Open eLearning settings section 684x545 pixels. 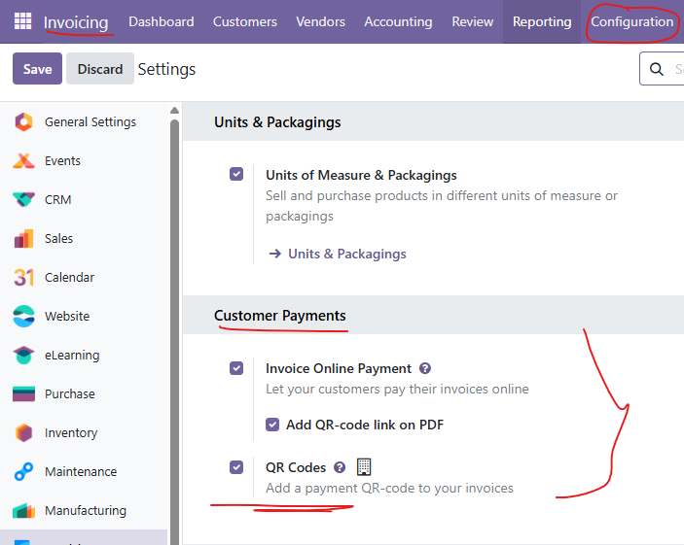tap(71, 356)
